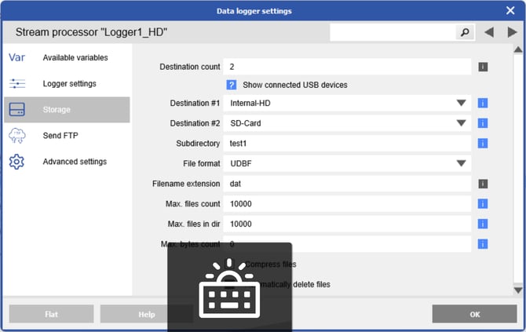This screenshot has height=332, width=526.
Task: Show info for Max. bytes count
Action: (483, 244)
